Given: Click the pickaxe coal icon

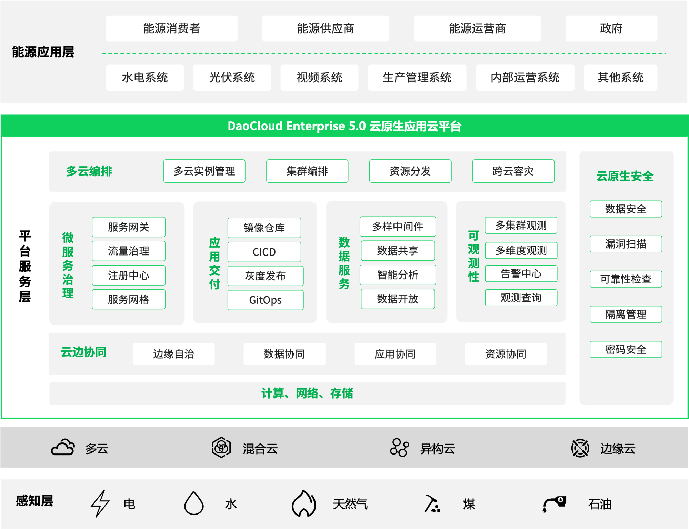Looking at the screenshot, I should coord(432,503).
